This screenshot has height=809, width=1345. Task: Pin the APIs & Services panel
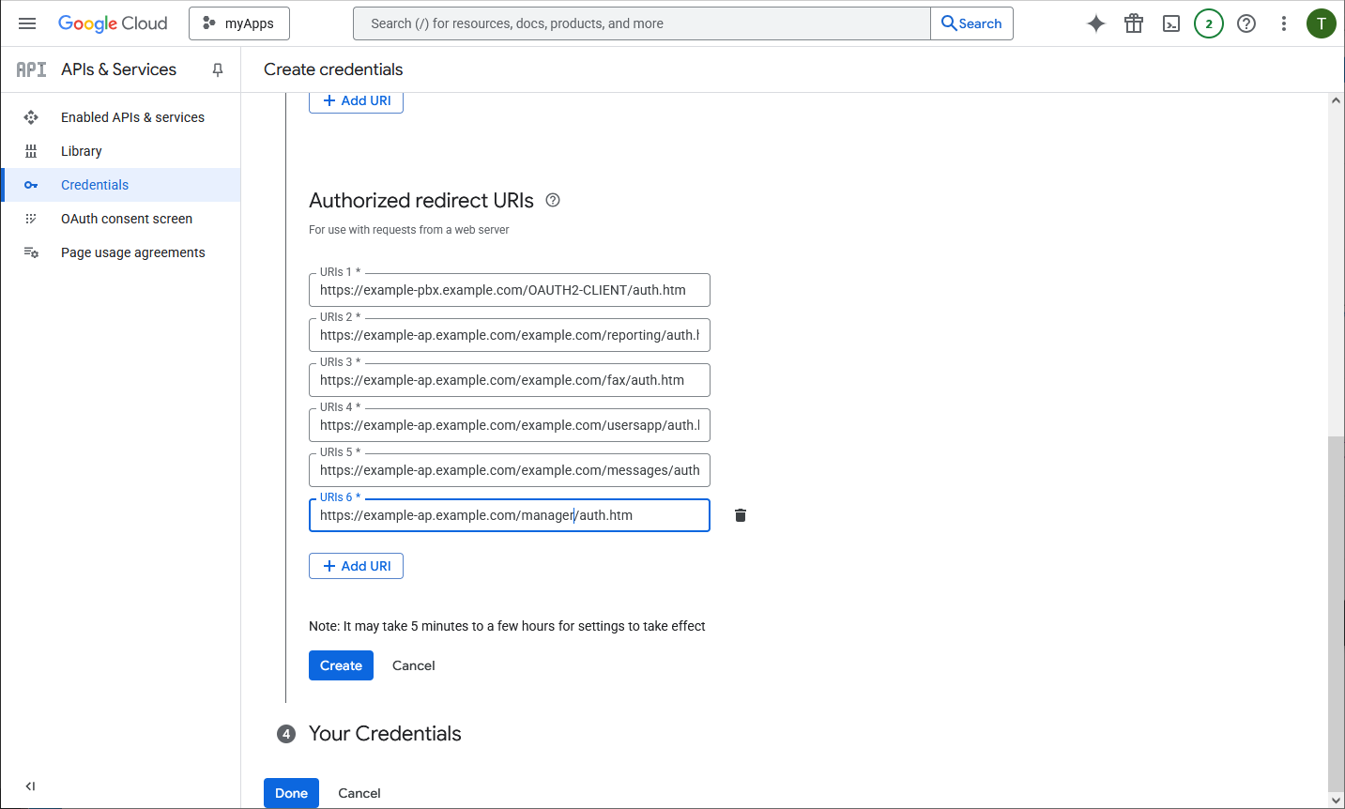pos(218,69)
